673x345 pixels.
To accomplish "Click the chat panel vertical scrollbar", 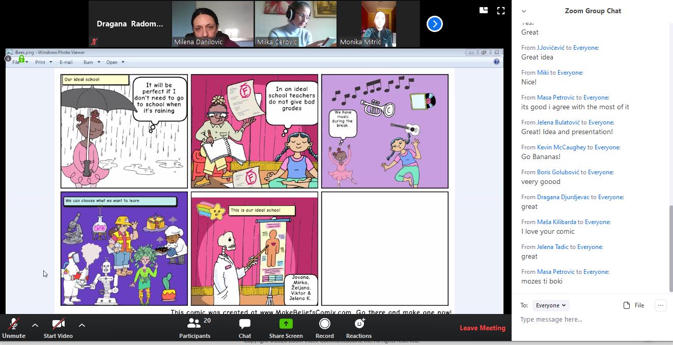I will (669, 234).
